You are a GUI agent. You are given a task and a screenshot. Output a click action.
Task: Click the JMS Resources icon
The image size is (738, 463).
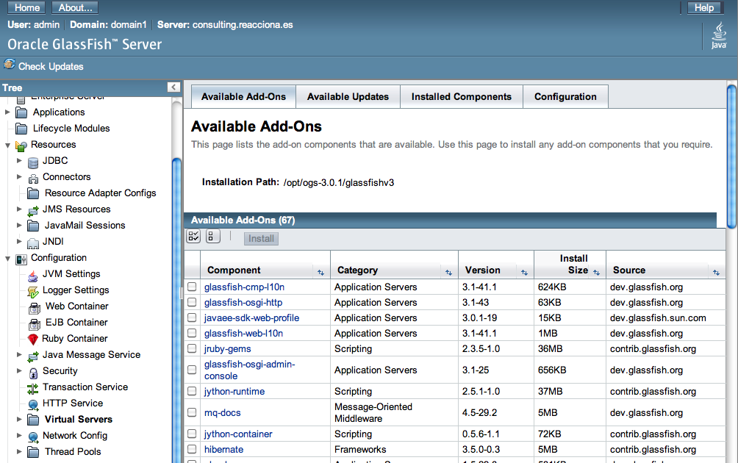pyautogui.click(x=33, y=211)
